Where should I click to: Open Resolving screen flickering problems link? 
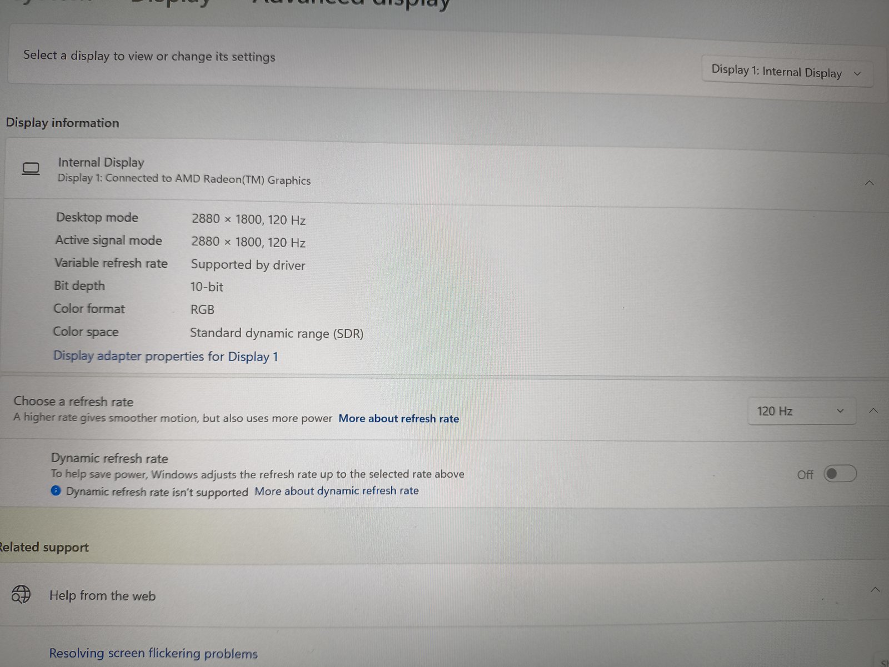[153, 653]
